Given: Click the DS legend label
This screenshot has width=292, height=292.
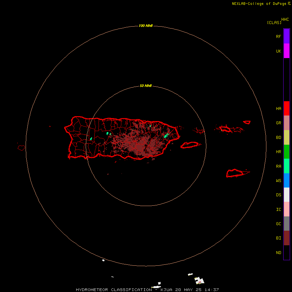Looking at the screenshot, I should (x=278, y=195).
